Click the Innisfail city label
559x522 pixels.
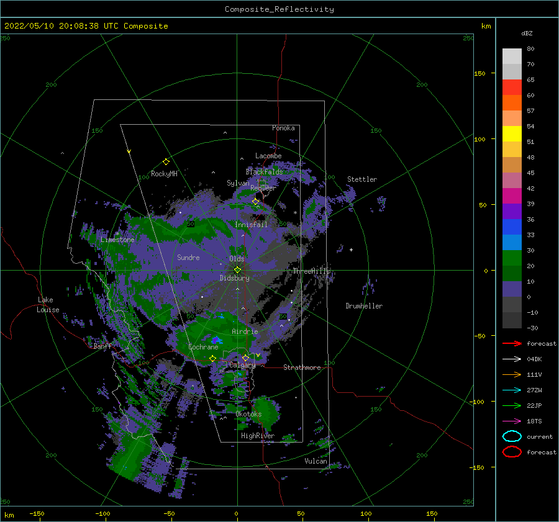point(251,225)
